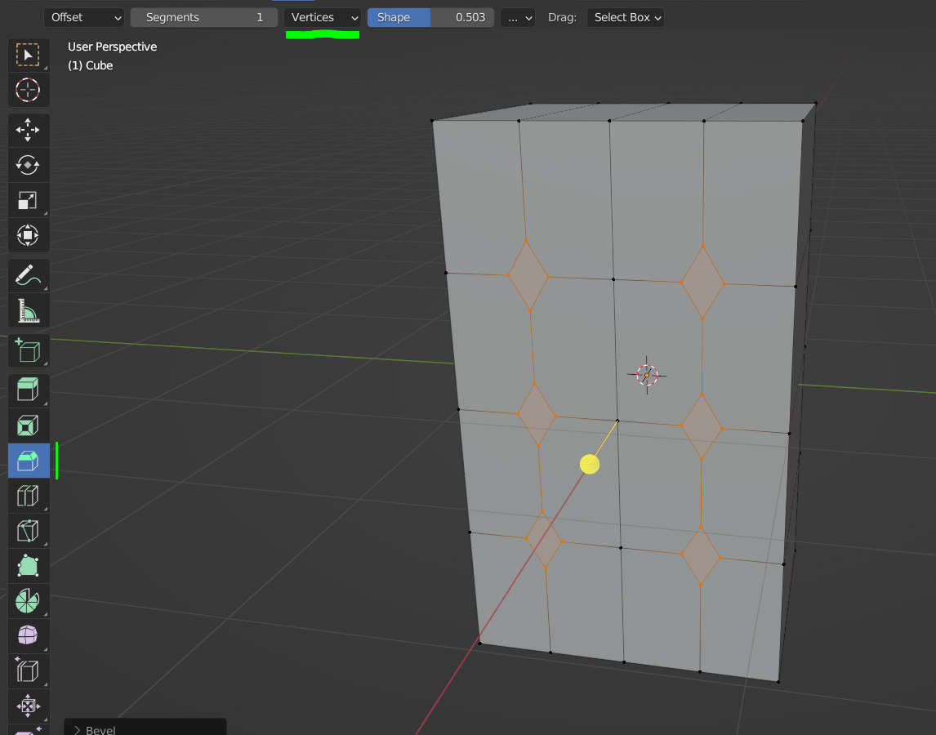Select the Select Box tool
This screenshot has height=735, width=936.
pyautogui.click(x=29, y=56)
